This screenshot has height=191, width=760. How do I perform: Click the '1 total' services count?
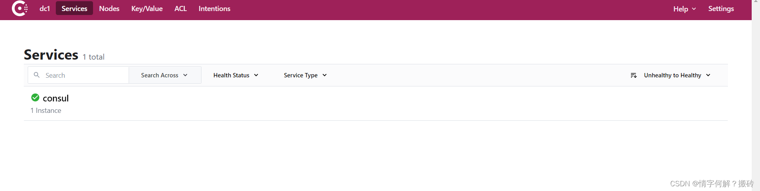[93, 57]
